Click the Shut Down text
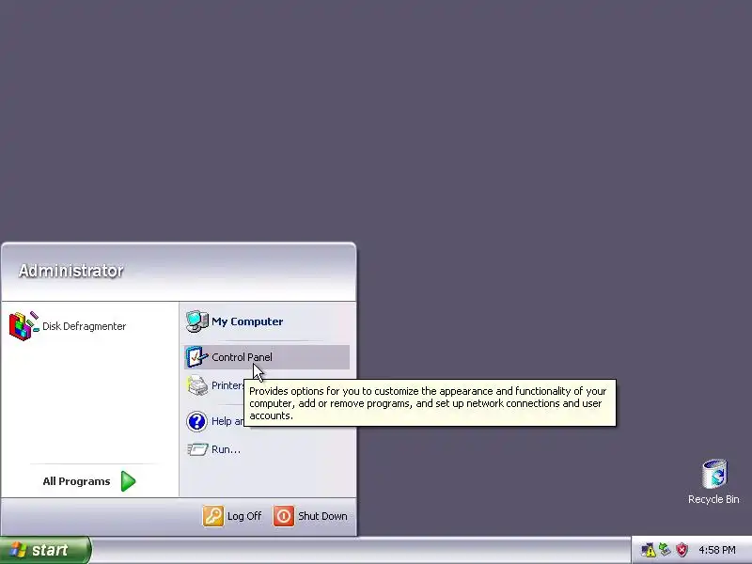 pyautogui.click(x=322, y=516)
